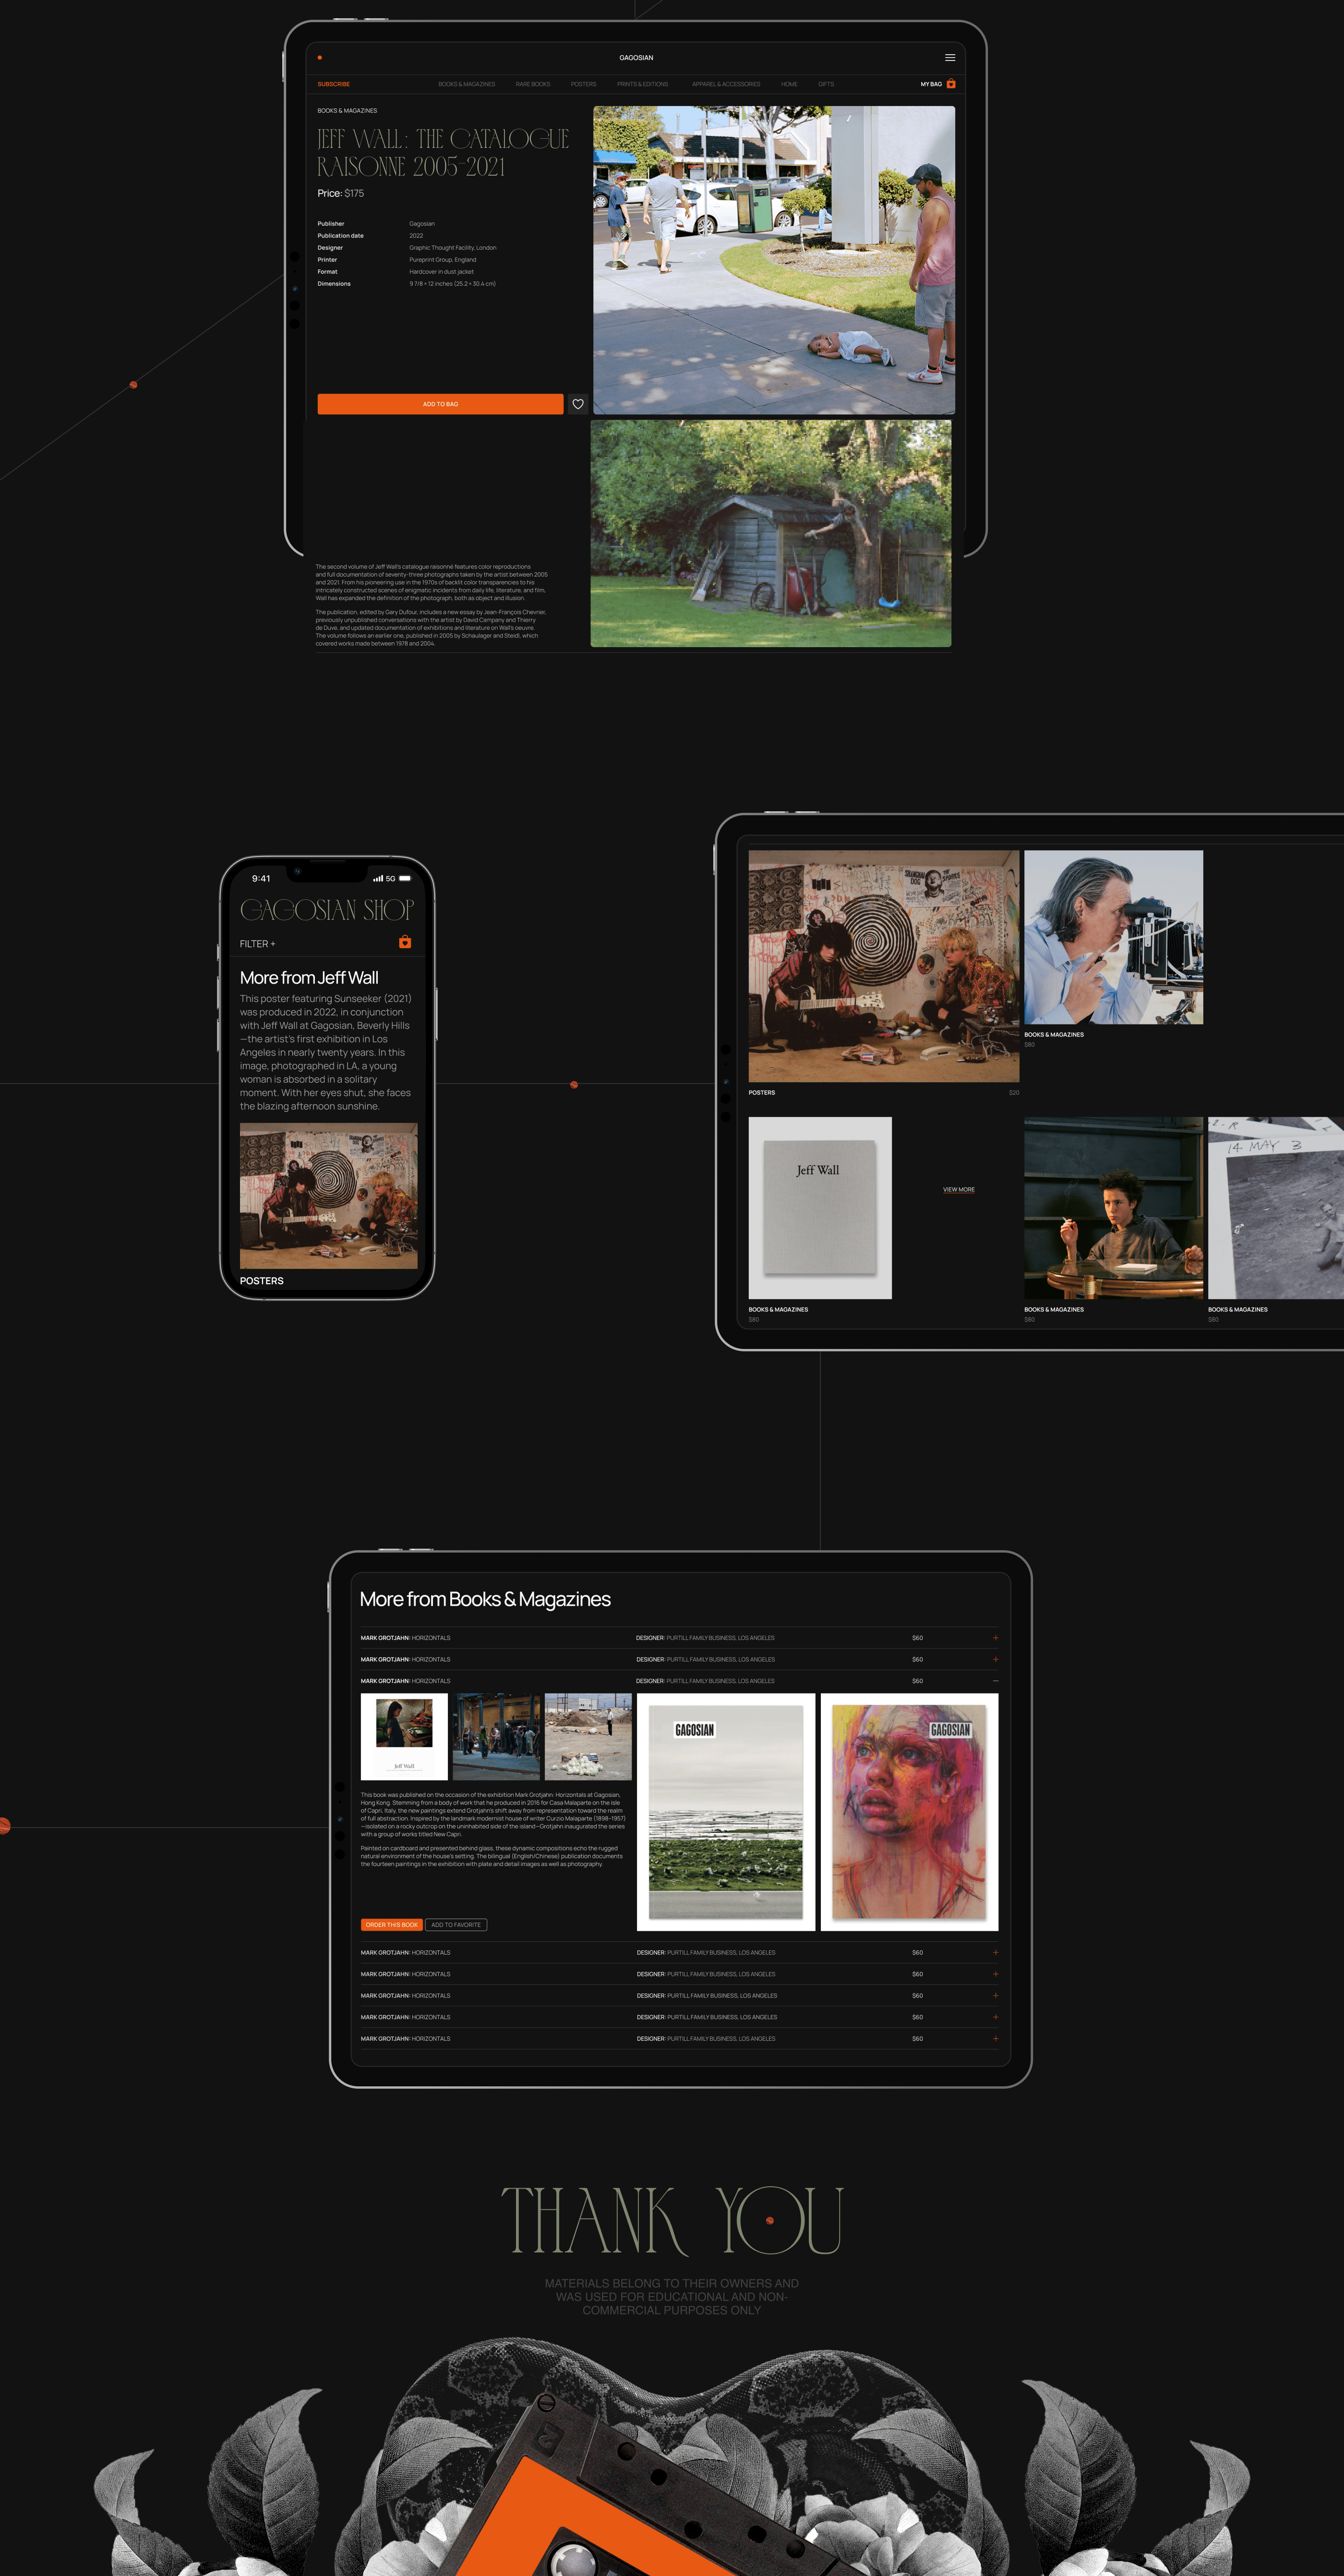The image size is (1344, 2576).
Task: Expand the last Mark Grotjahn Horizontals row
Action: [x=995, y=2038]
